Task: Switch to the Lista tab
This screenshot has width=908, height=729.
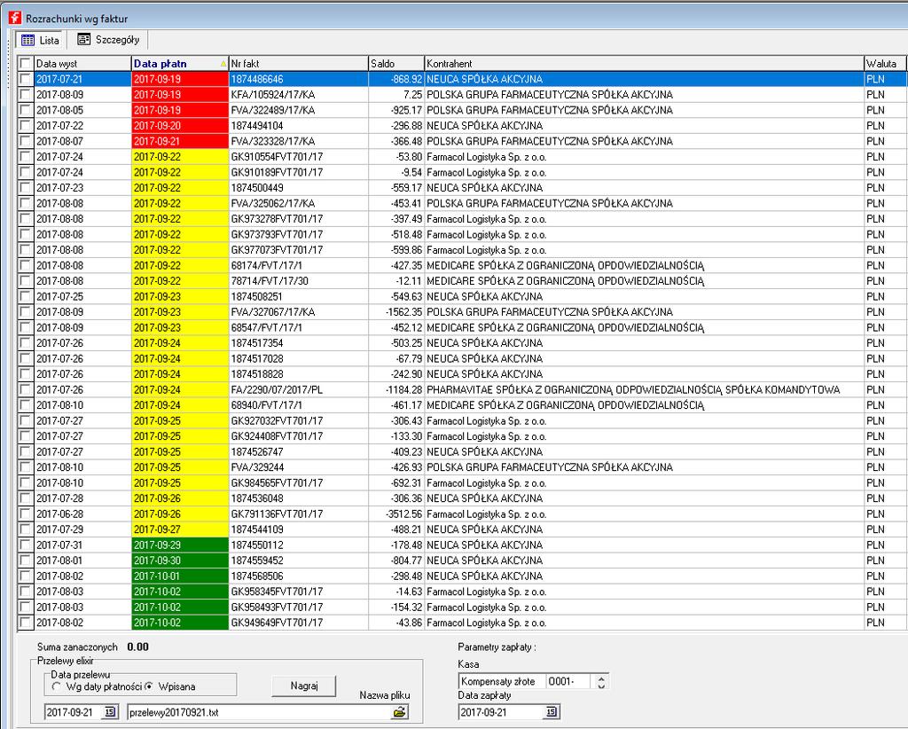Action: coord(40,40)
